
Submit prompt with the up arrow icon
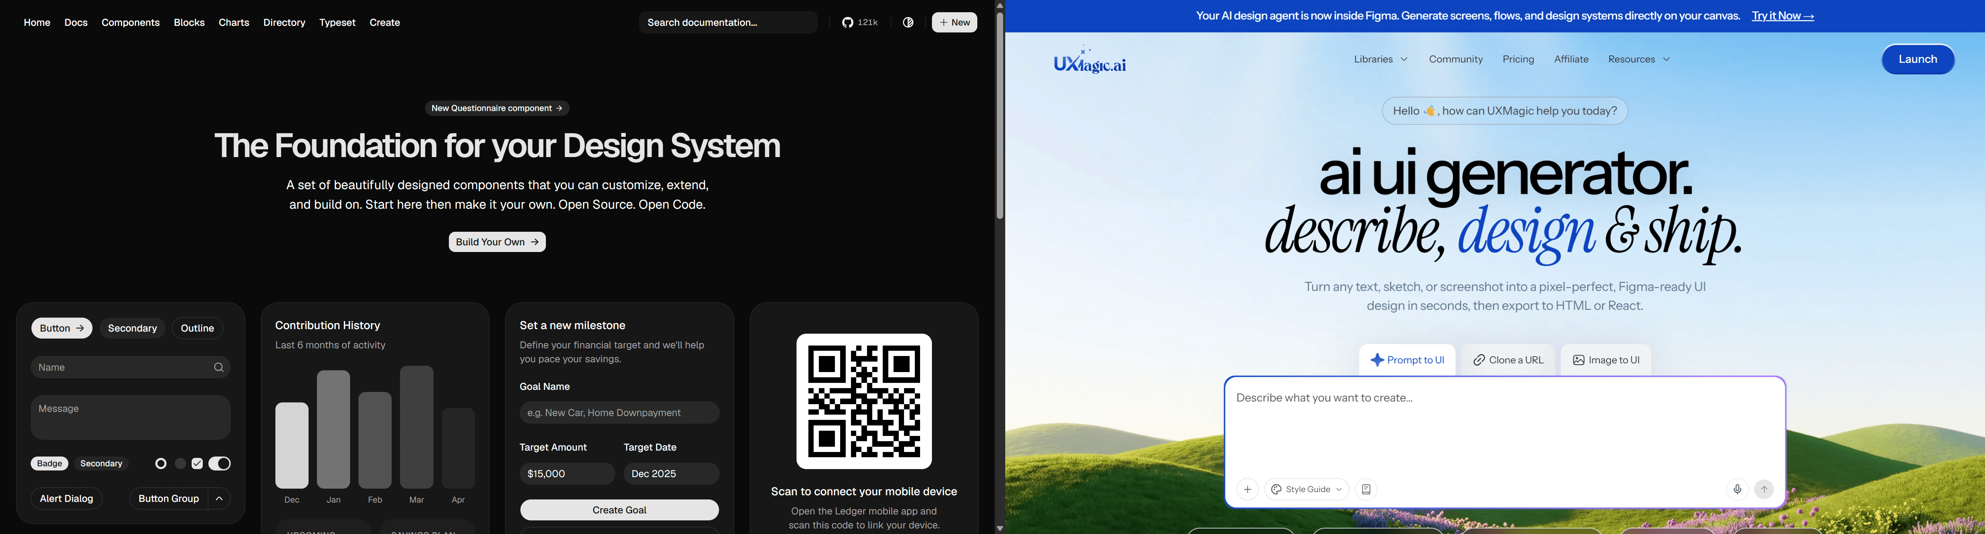point(1764,489)
